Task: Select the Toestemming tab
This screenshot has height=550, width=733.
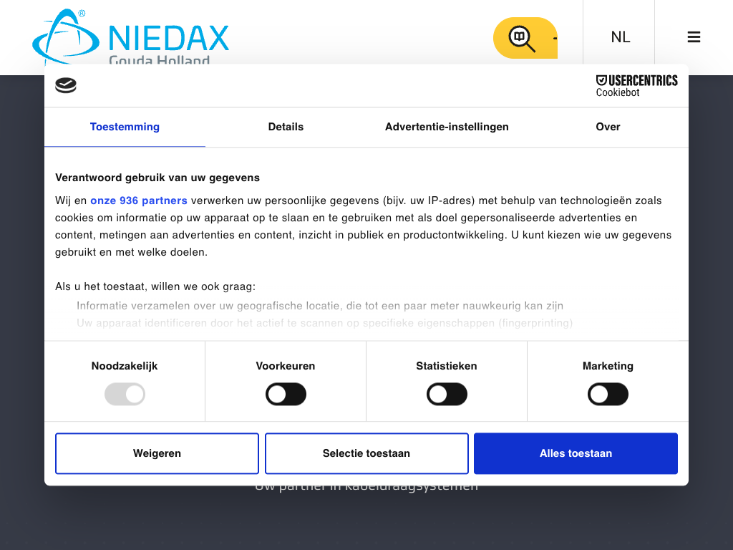Action: 125,127
